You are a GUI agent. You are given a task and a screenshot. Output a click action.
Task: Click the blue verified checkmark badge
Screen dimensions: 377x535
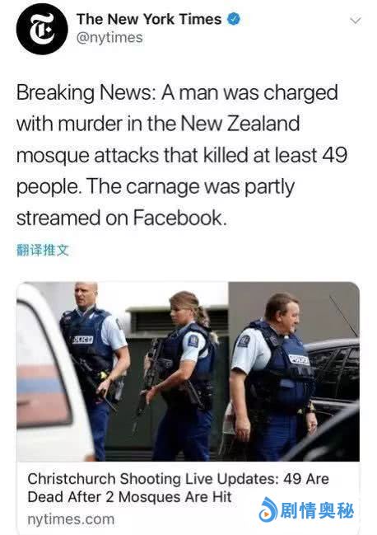[234, 19]
